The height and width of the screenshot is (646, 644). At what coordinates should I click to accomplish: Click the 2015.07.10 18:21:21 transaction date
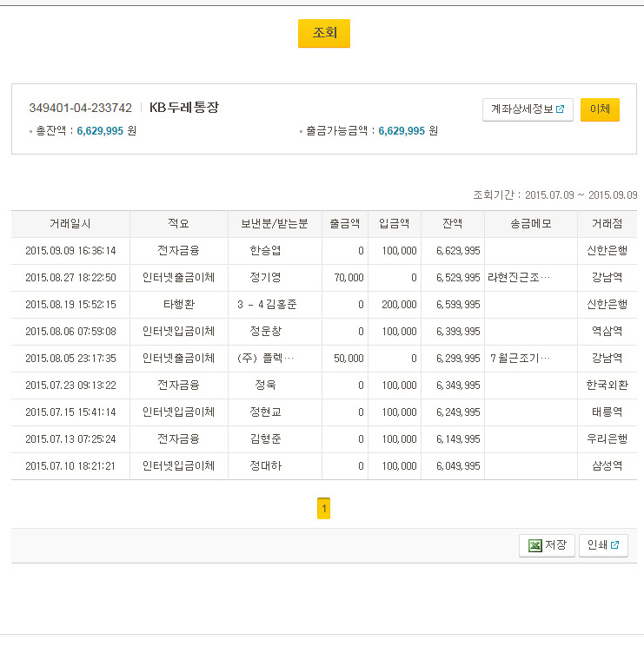click(x=70, y=466)
